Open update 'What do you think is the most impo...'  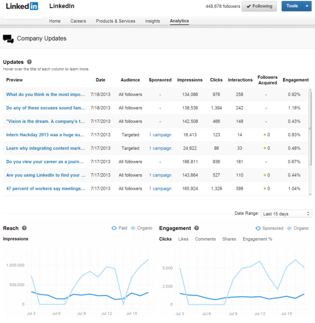[x=46, y=94]
